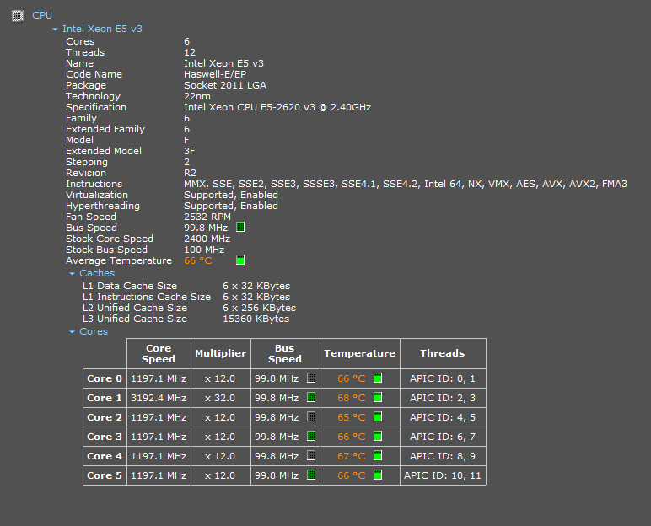
Task: Click Core 4 temperature graph icon
Action: (x=378, y=455)
